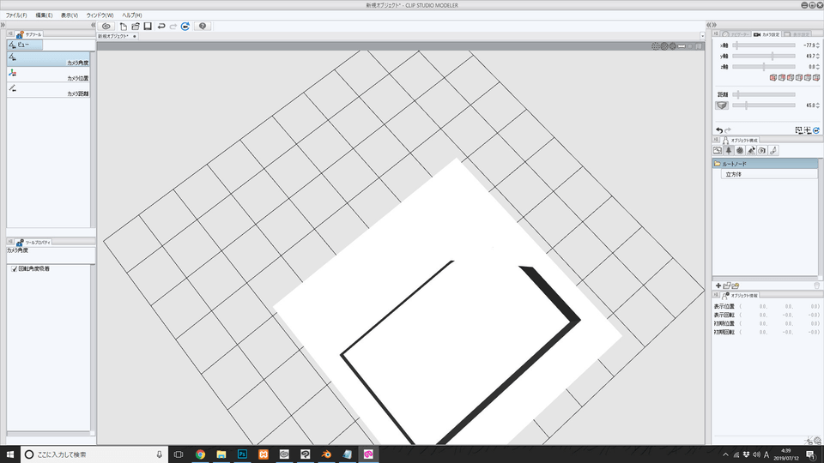
Task: Click the save file icon in toolbar
Action: 148,27
